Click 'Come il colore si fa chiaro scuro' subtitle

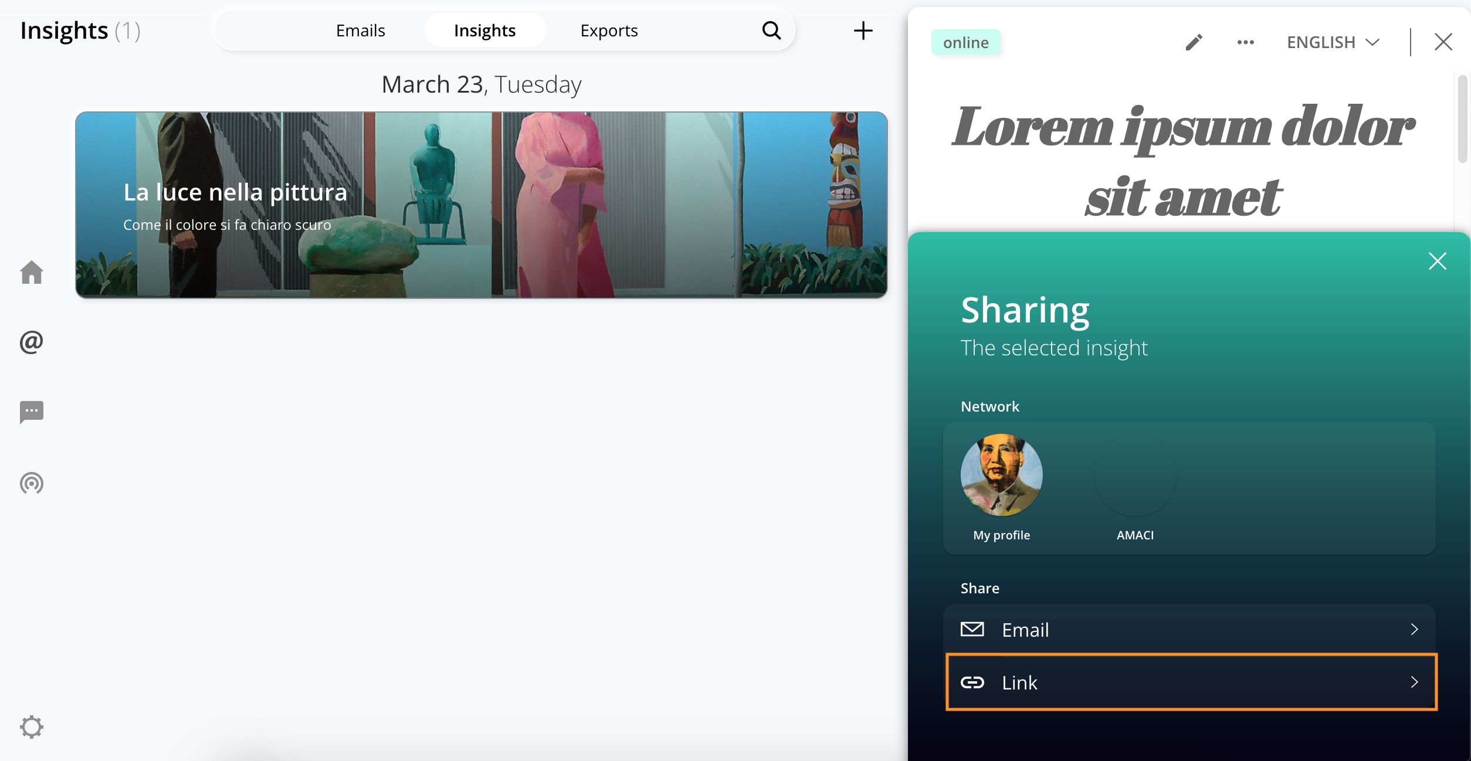[227, 225]
